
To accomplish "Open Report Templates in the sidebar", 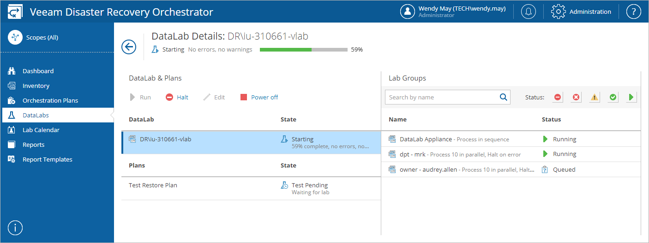I will [57, 159].
